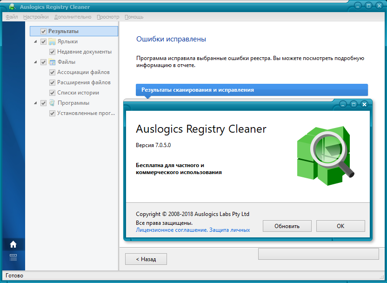The width and height of the screenshot is (387, 283).
Task: Click the Версия 7.0.5.0 text
Action: (153, 145)
